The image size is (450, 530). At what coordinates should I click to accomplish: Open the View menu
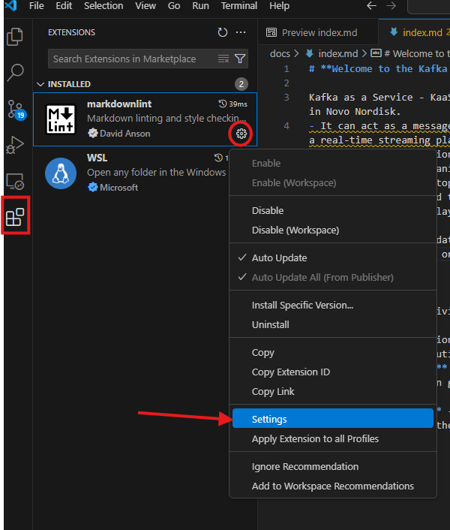click(x=145, y=6)
